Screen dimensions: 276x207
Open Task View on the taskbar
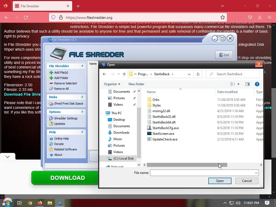point(19,203)
